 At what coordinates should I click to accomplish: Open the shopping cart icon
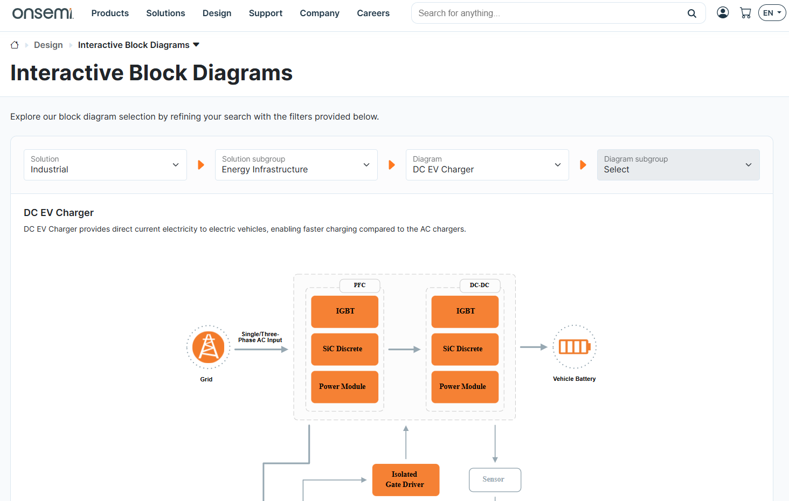click(x=745, y=12)
